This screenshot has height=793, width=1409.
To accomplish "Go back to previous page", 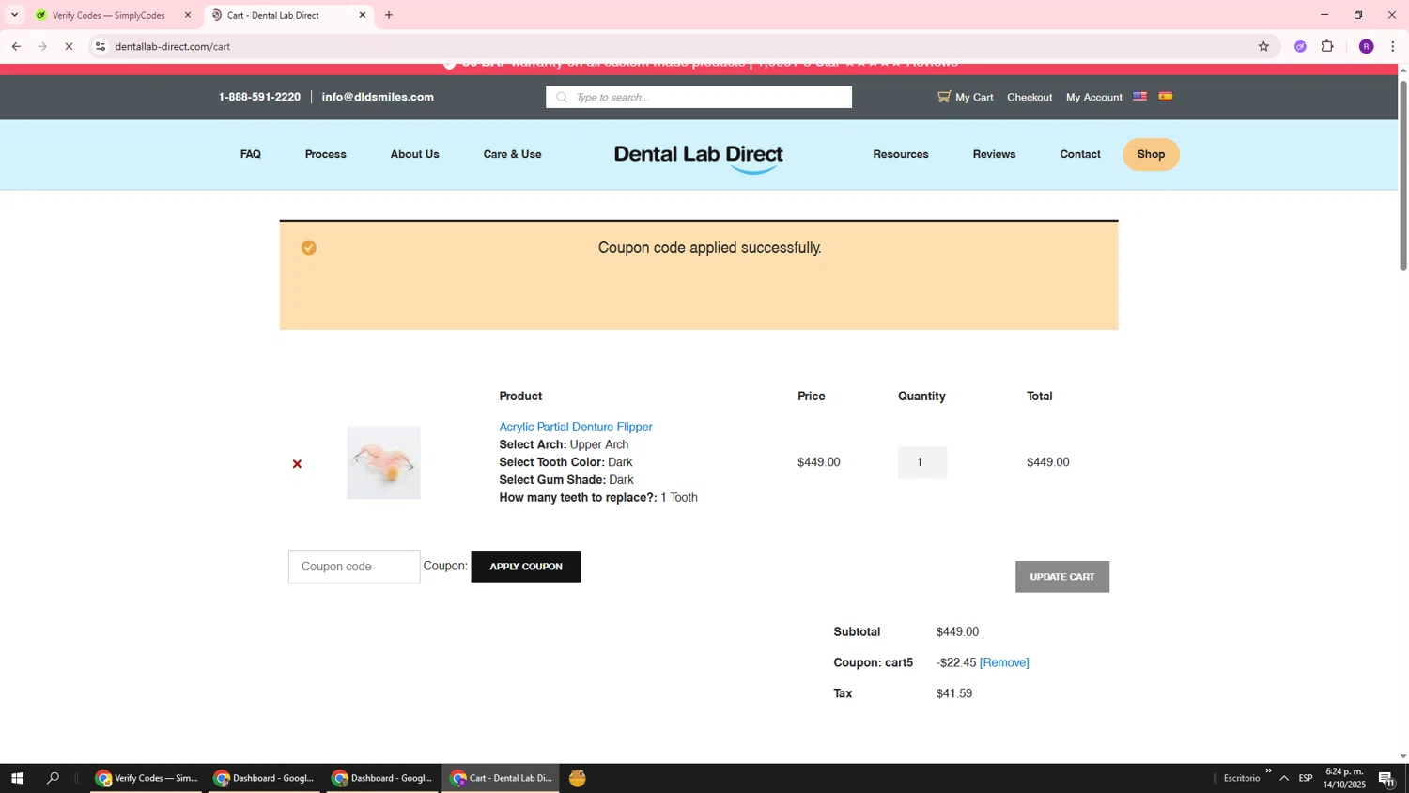I will click(16, 46).
